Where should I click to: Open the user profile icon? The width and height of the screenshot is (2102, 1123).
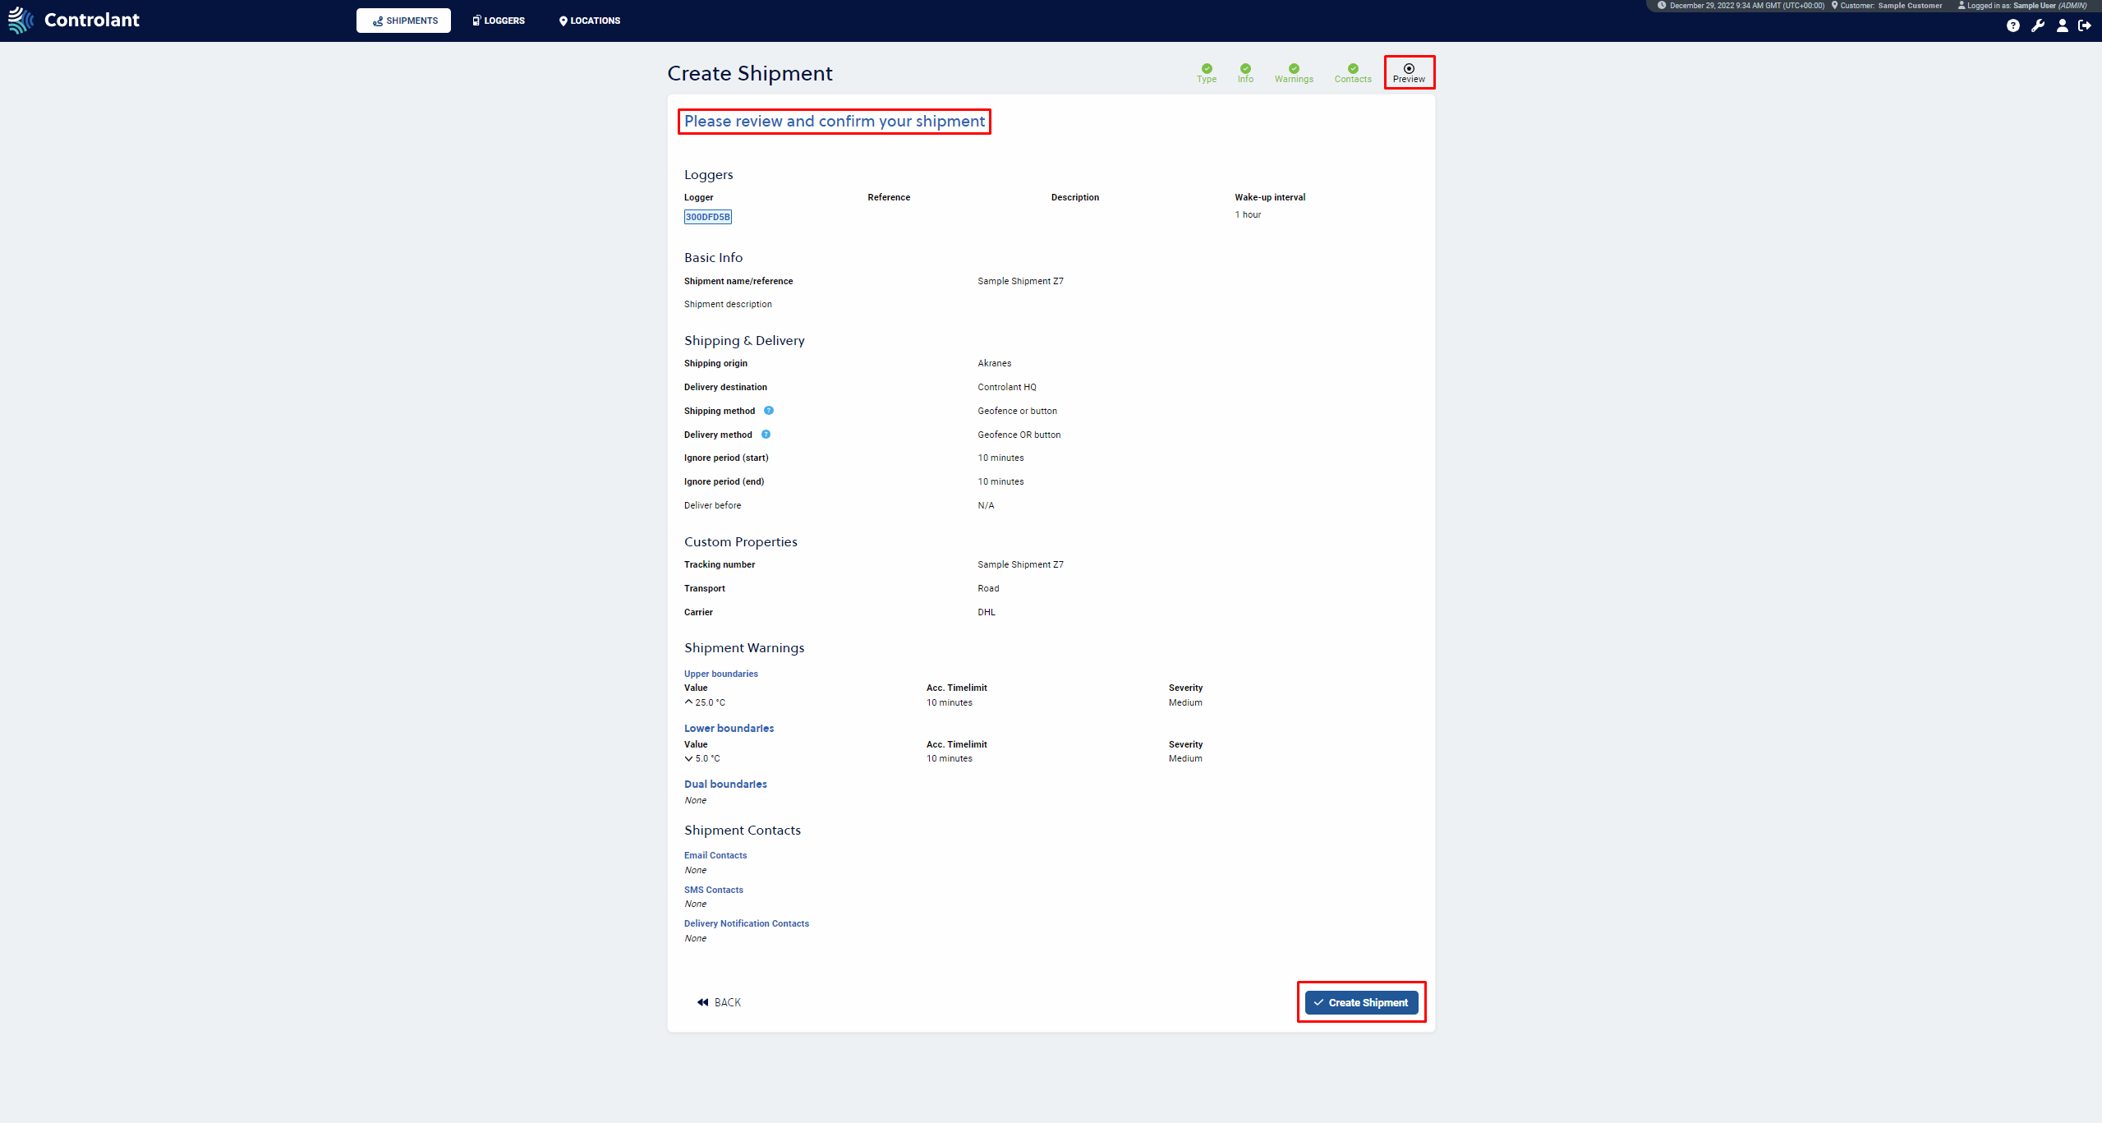2062,25
